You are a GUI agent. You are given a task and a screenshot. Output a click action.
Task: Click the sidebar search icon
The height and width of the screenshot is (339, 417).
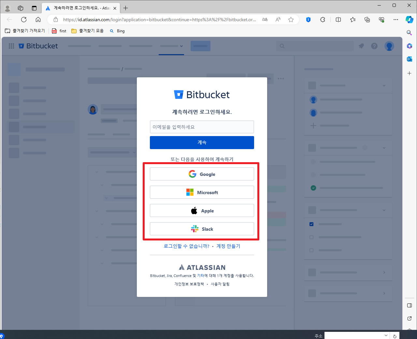410,33
